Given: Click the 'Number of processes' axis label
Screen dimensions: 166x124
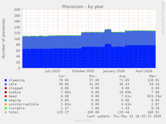Looking at the screenshot, I should tap(3, 38).
